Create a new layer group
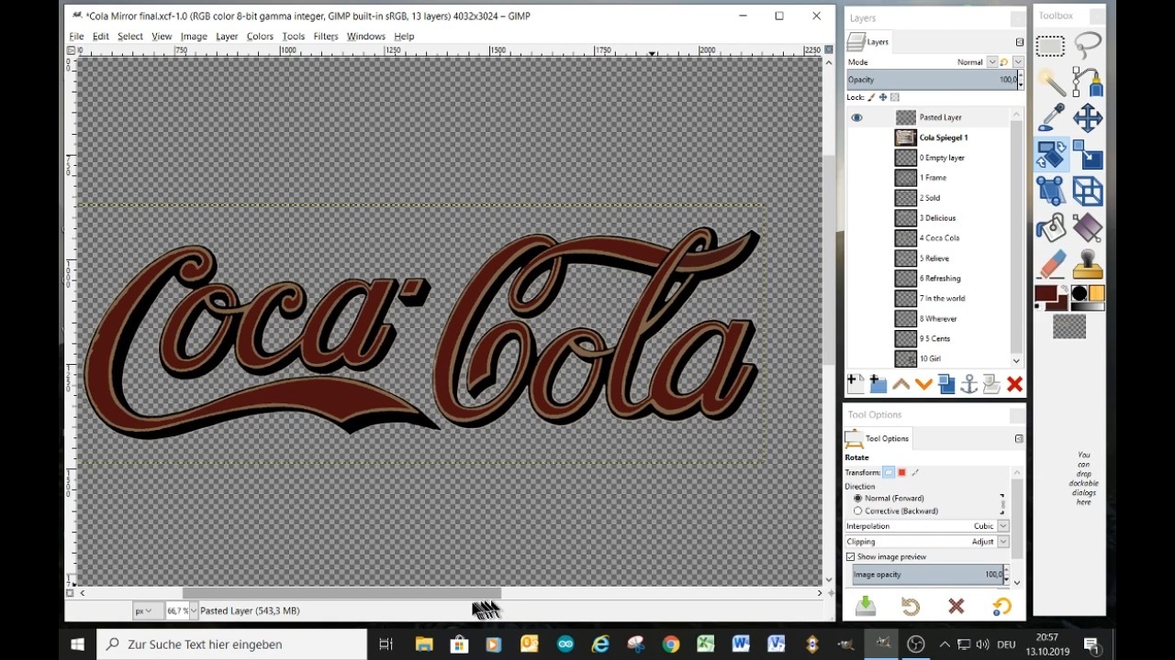Image resolution: width=1175 pixels, height=660 pixels. (878, 384)
